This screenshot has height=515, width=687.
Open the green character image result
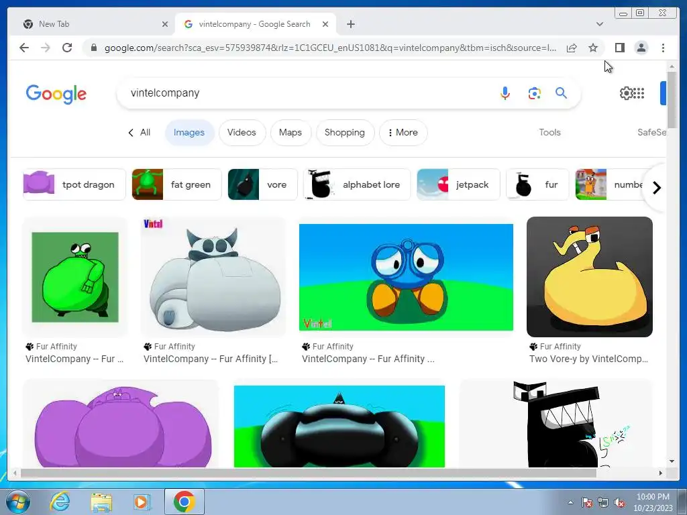(75, 277)
